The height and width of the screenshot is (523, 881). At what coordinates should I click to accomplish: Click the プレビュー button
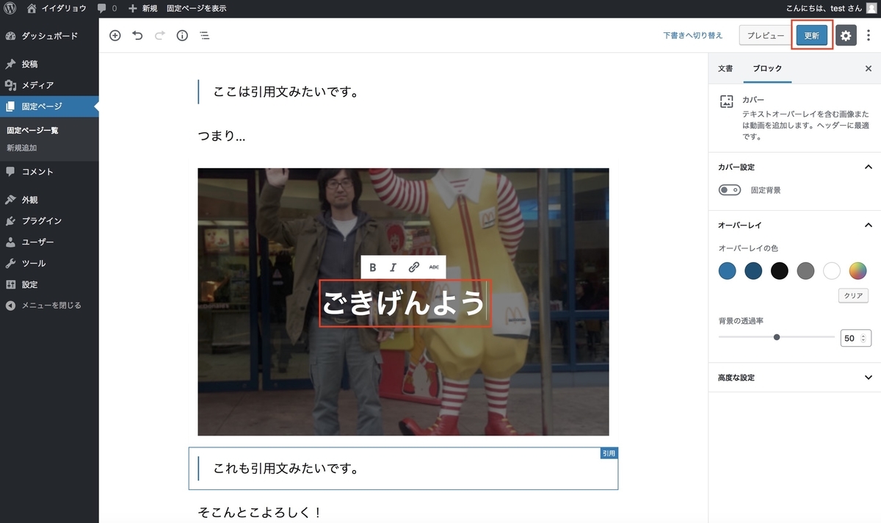click(x=766, y=35)
